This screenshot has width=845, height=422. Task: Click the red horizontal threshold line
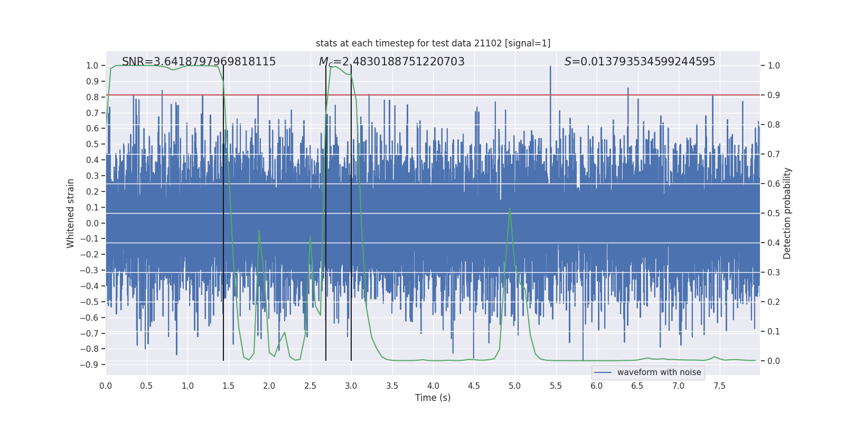(433, 95)
